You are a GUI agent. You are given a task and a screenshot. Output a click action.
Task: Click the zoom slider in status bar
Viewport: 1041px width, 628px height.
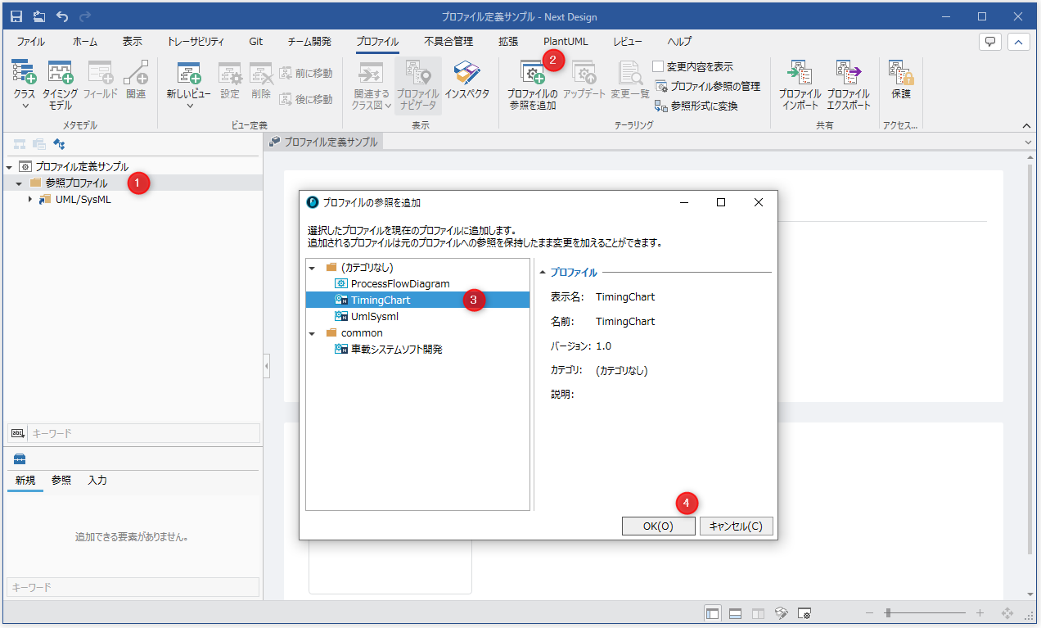tap(926, 612)
